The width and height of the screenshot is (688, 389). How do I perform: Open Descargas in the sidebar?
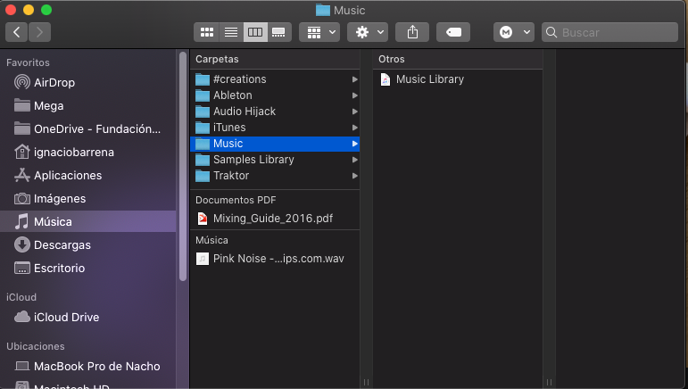coord(87,244)
